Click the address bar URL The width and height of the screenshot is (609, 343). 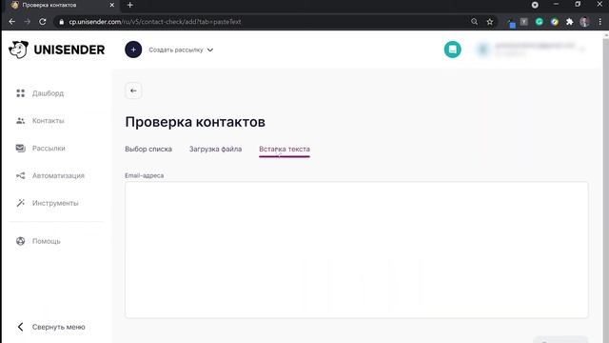[155, 22]
